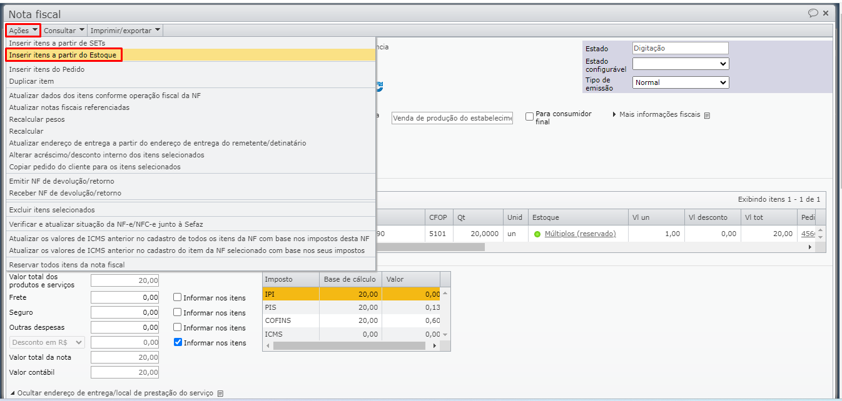Select Atualizar dados dos itens conforme operação fiscal

(191, 96)
